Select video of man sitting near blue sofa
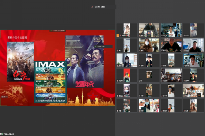The image size is (205, 136). coord(193,45)
